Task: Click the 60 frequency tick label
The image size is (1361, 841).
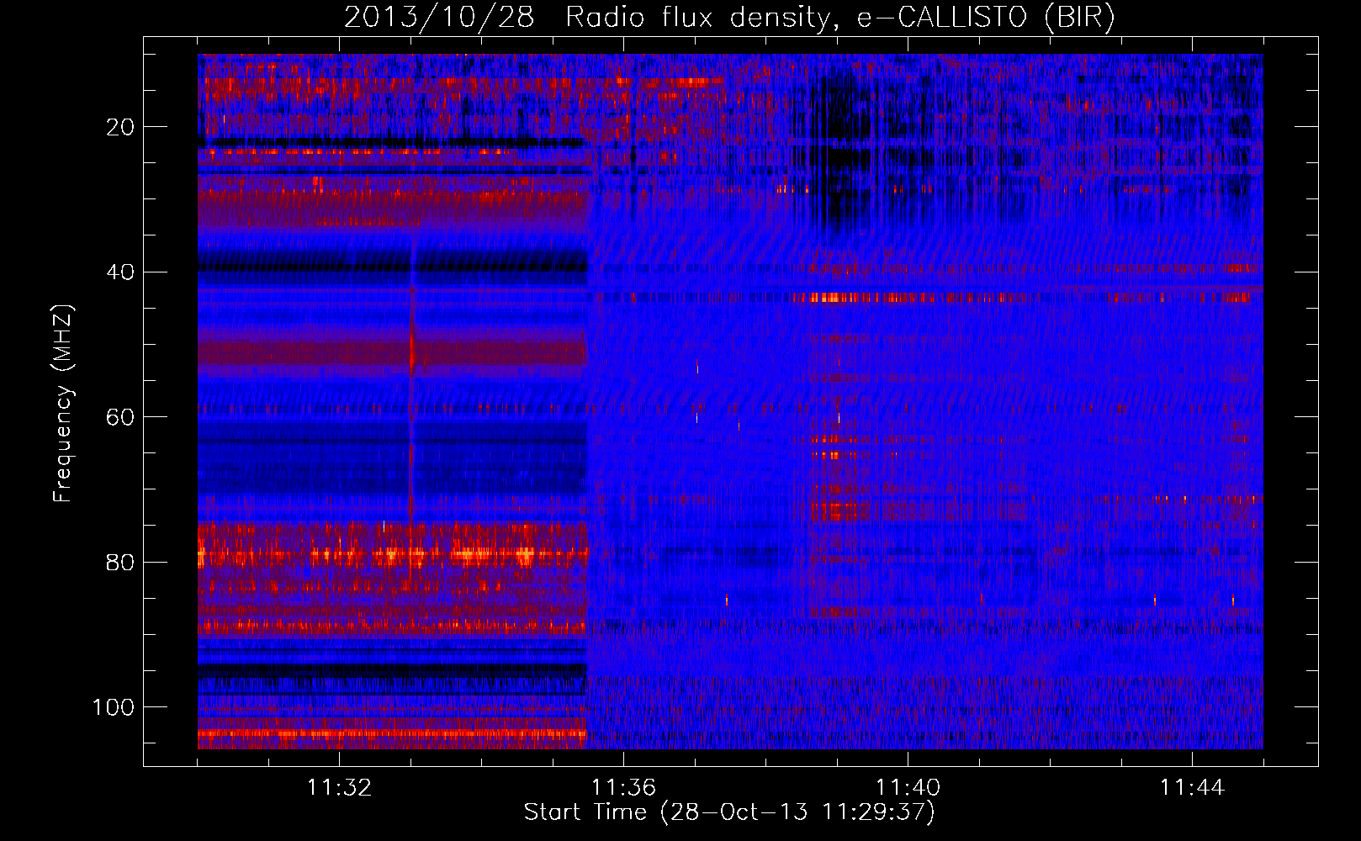Action: coord(120,417)
